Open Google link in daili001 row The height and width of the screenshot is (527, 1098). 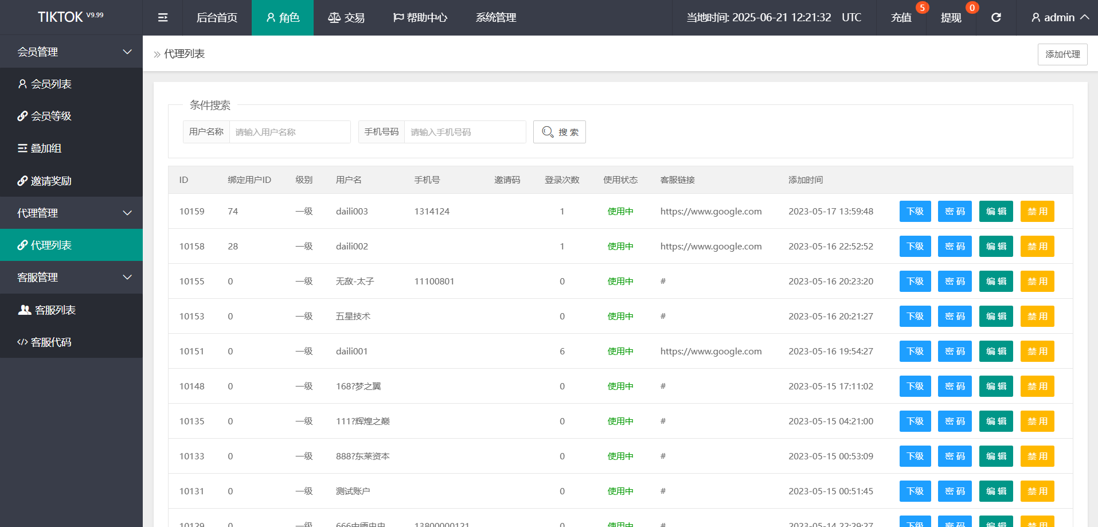point(711,351)
